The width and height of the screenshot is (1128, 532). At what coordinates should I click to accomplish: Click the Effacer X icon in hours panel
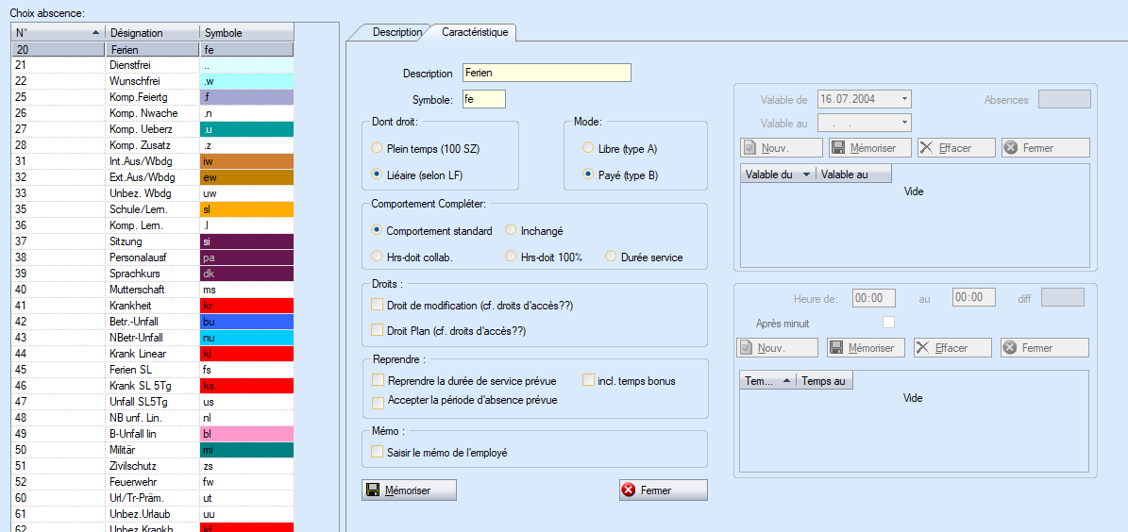pos(922,348)
